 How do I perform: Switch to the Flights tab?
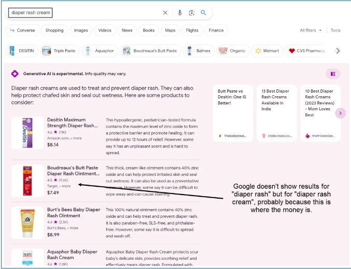(x=192, y=31)
